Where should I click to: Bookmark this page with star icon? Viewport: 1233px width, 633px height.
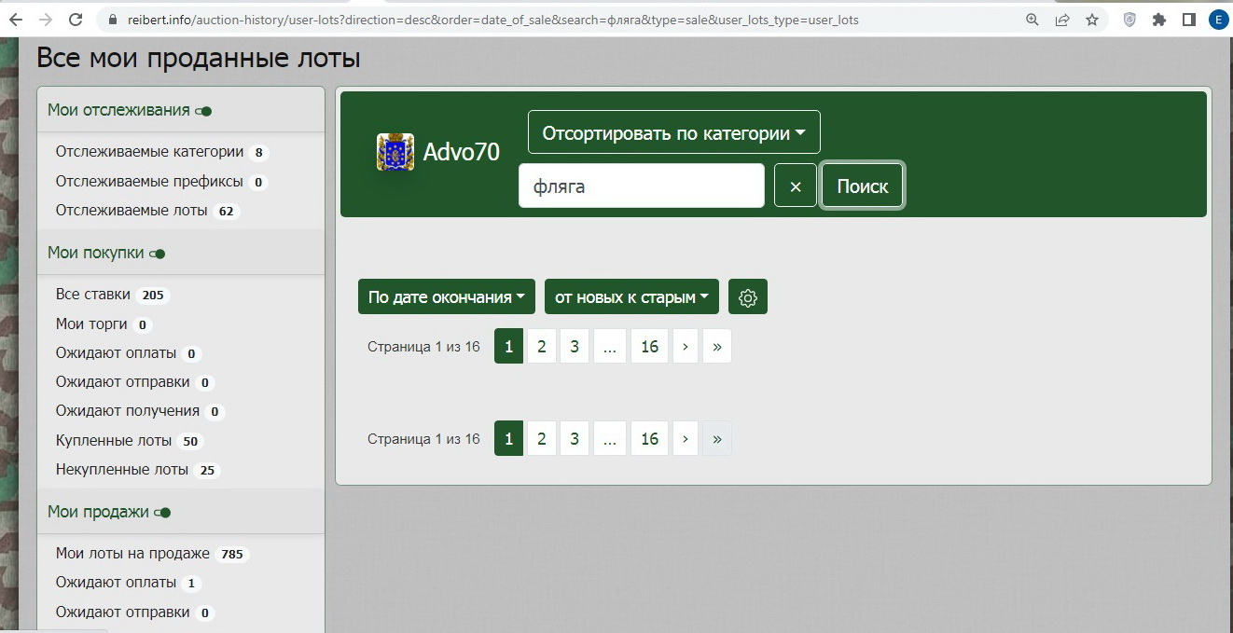(1092, 20)
